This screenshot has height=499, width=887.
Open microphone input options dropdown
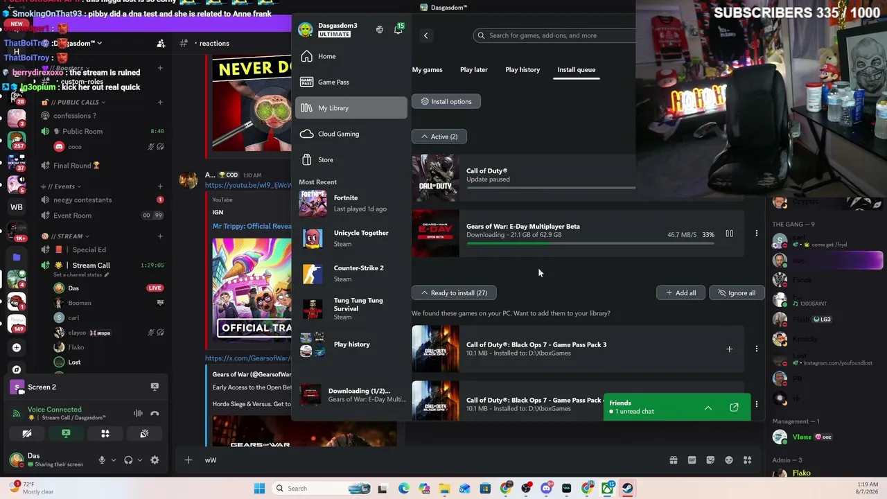coord(113,460)
